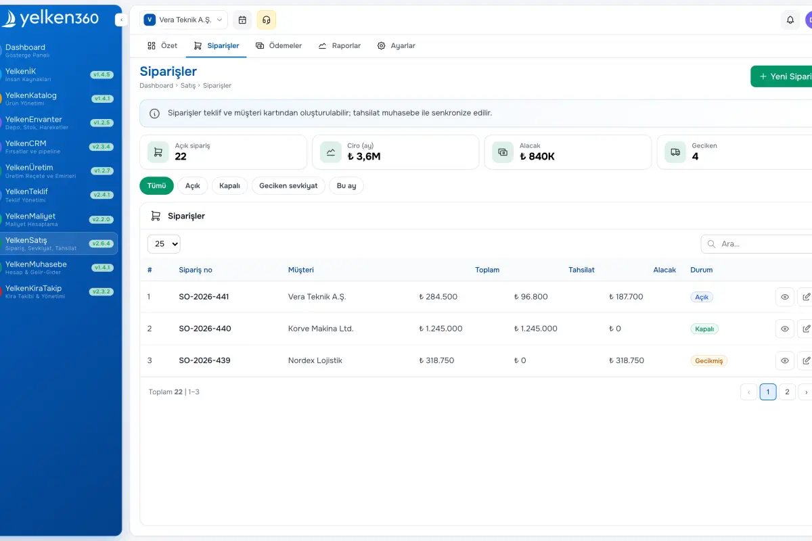Click order number SO-2026-441
This screenshot has width=812, height=541.
pyautogui.click(x=204, y=297)
